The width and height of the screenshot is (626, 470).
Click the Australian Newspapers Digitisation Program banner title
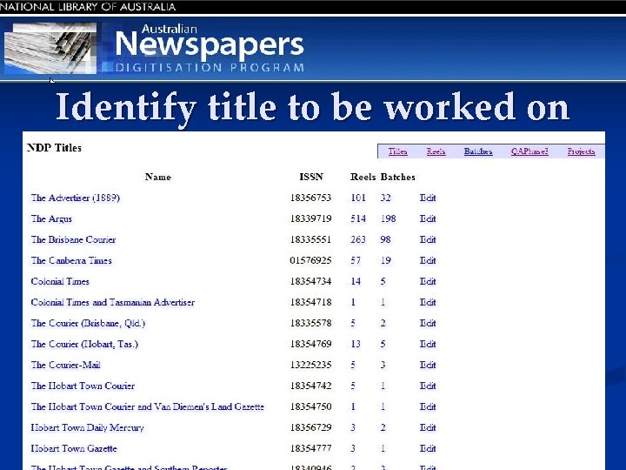tap(210, 48)
